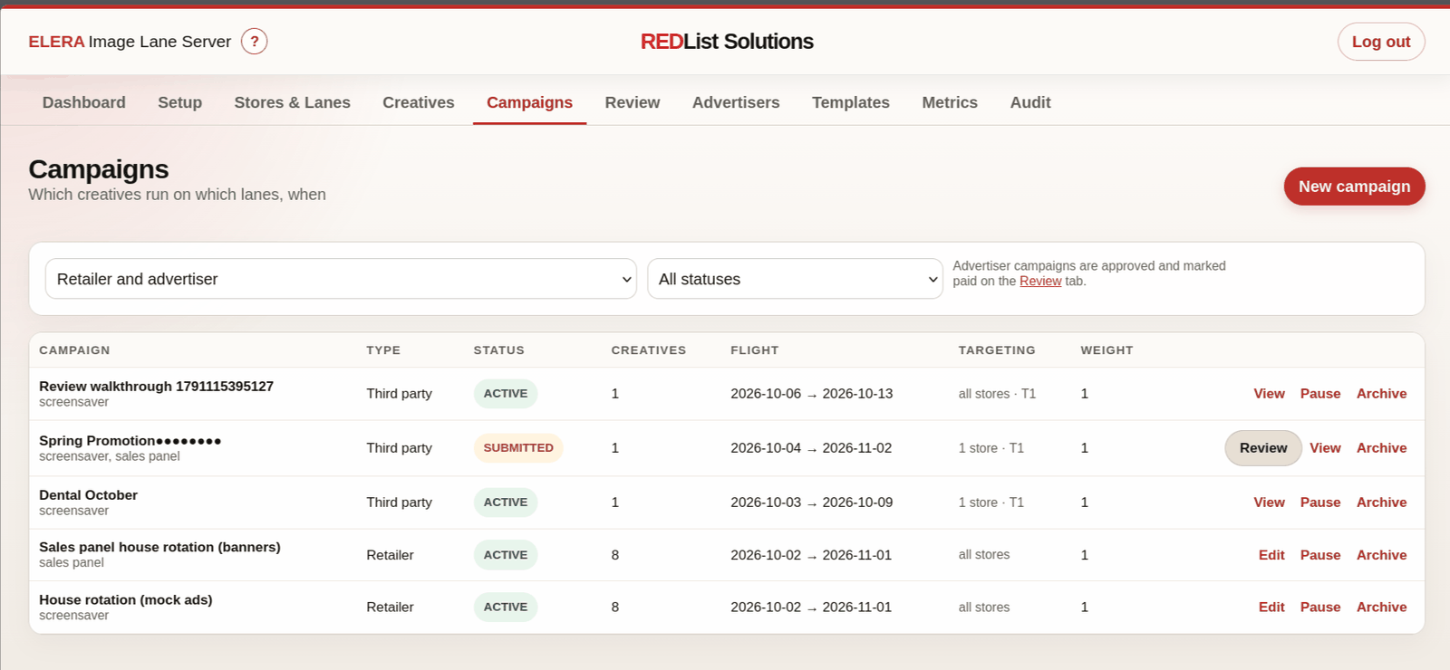This screenshot has height=670, width=1450.
Task: Click the Log out button
Action: coord(1381,42)
